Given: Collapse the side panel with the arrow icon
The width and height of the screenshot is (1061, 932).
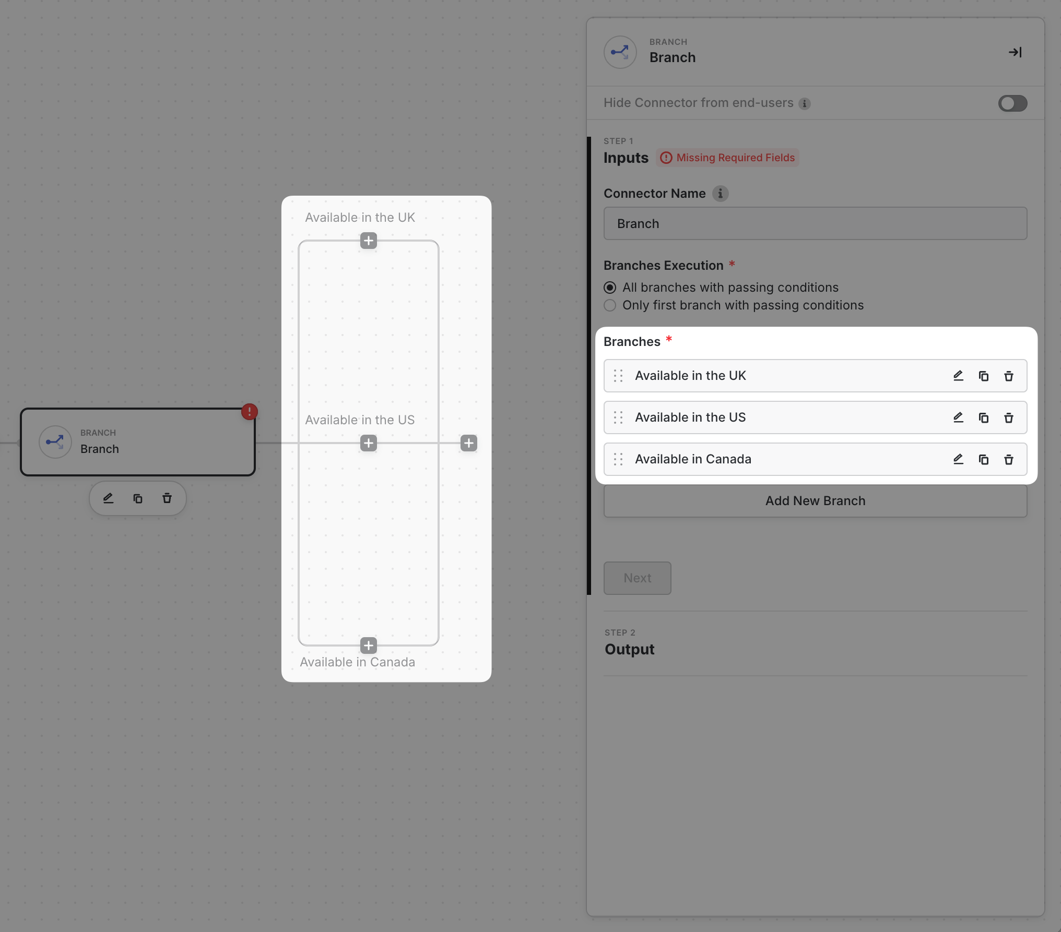Looking at the screenshot, I should [1015, 52].
